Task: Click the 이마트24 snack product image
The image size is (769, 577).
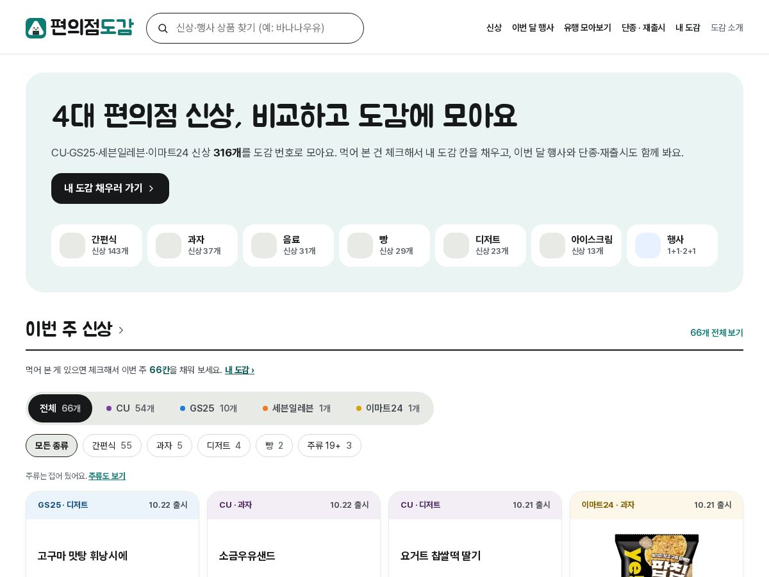Action: click(x=657, y=555)
